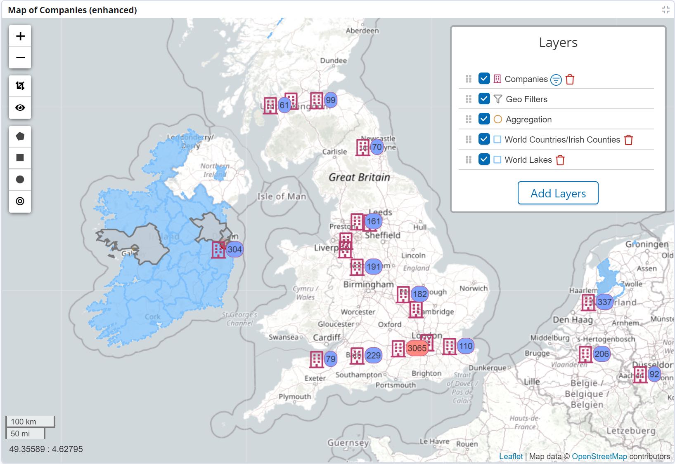Grab the Aggregation layer drag handle

click(468, 119)
